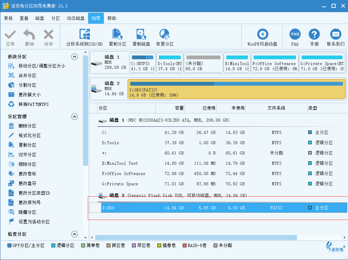Open the 动态磁盘 (Dynamic Disk) menu
This screenshot has width=348, height=260.
click(76, 18)
